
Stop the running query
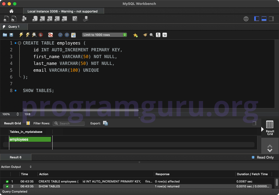41,35
